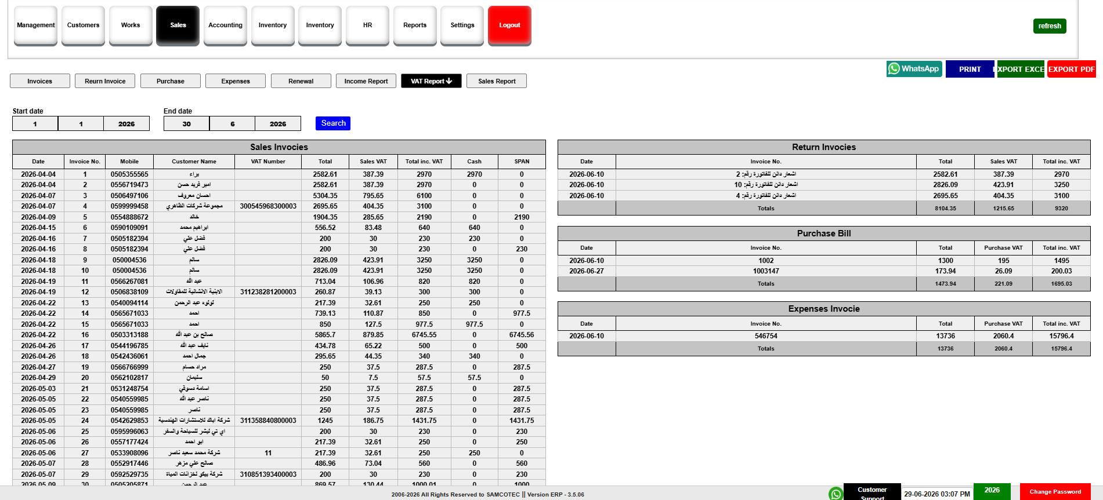This screenshot has width=1103, height=500.
Task: Open Customer Support in the footer
Action: [872, 492]
